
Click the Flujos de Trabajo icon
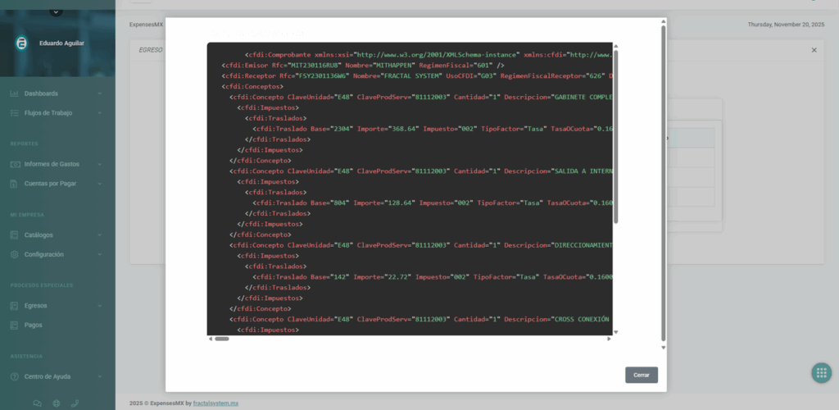15,112
